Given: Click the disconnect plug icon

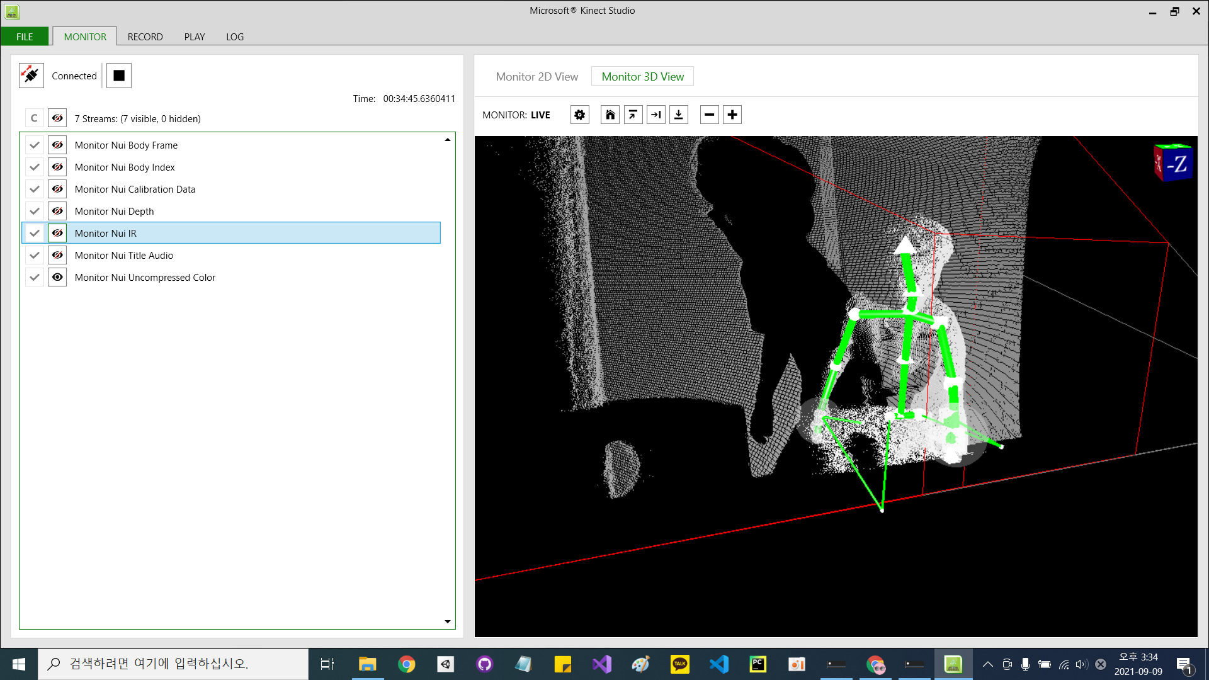Looking at the screenshot, I should pyautogui.click(x=31, y=76).
